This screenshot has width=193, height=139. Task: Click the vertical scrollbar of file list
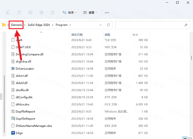point(191,58)
